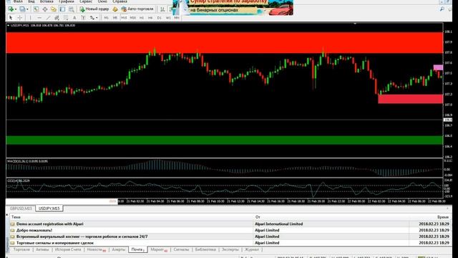Open the Profiles toolbar icon
This screenshot has height=258, width=458.
click(x=22, y=9)
